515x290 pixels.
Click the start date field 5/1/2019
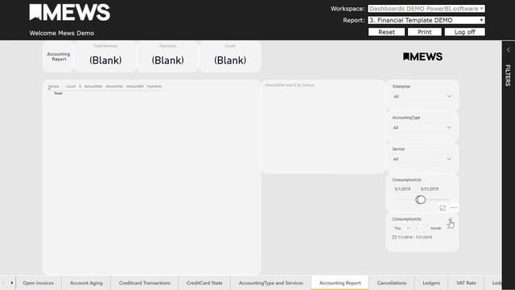(x=402, y=189)
